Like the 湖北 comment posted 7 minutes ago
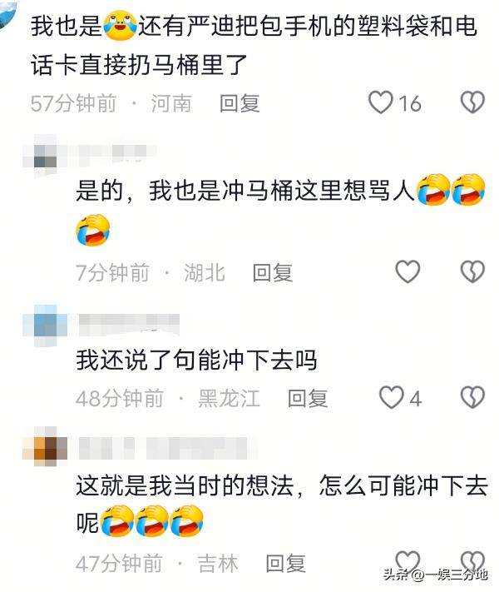This screenshot has width=499, height=592. tap(408, 271)
